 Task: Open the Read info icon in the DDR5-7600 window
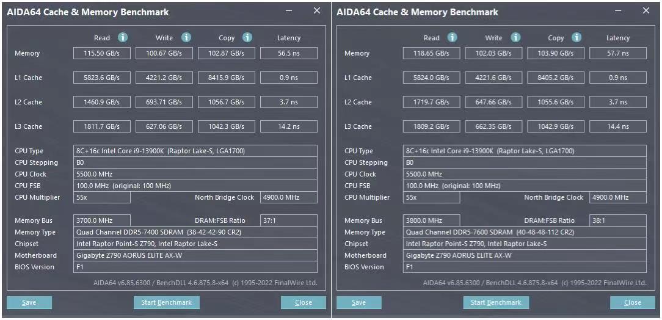452,37
